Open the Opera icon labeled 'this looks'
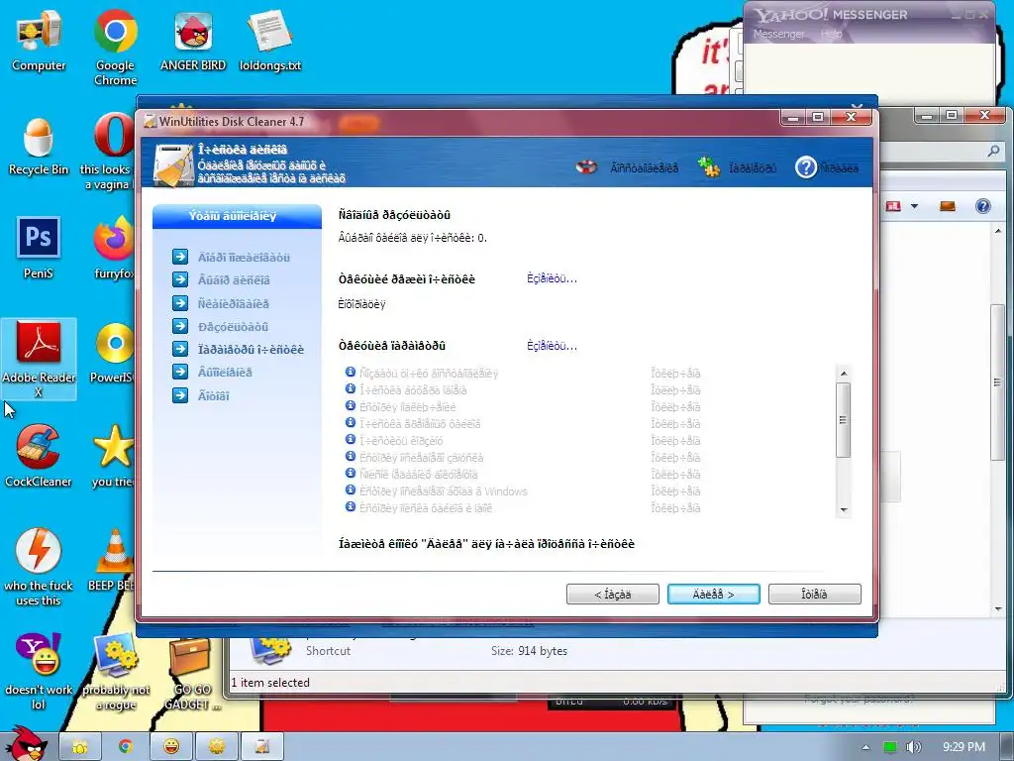This screenshot has width=1014, height=761. tap(113, 151)
